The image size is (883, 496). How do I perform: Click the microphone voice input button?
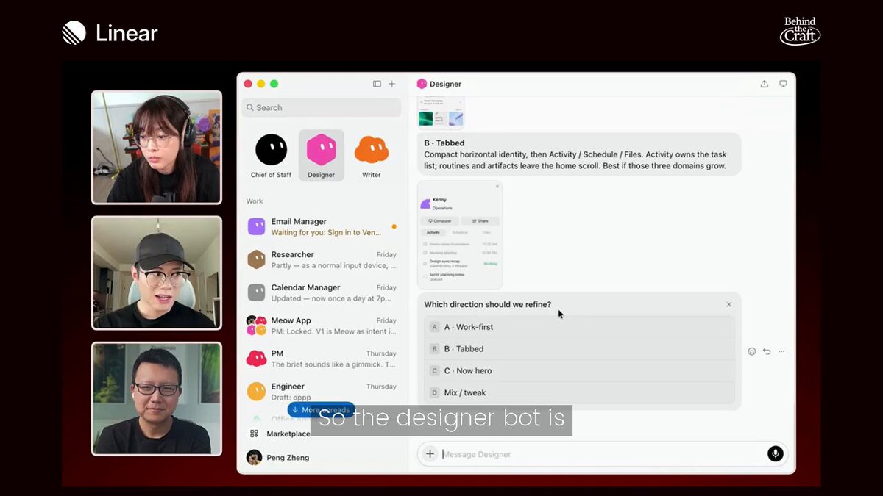coord(775,453)
